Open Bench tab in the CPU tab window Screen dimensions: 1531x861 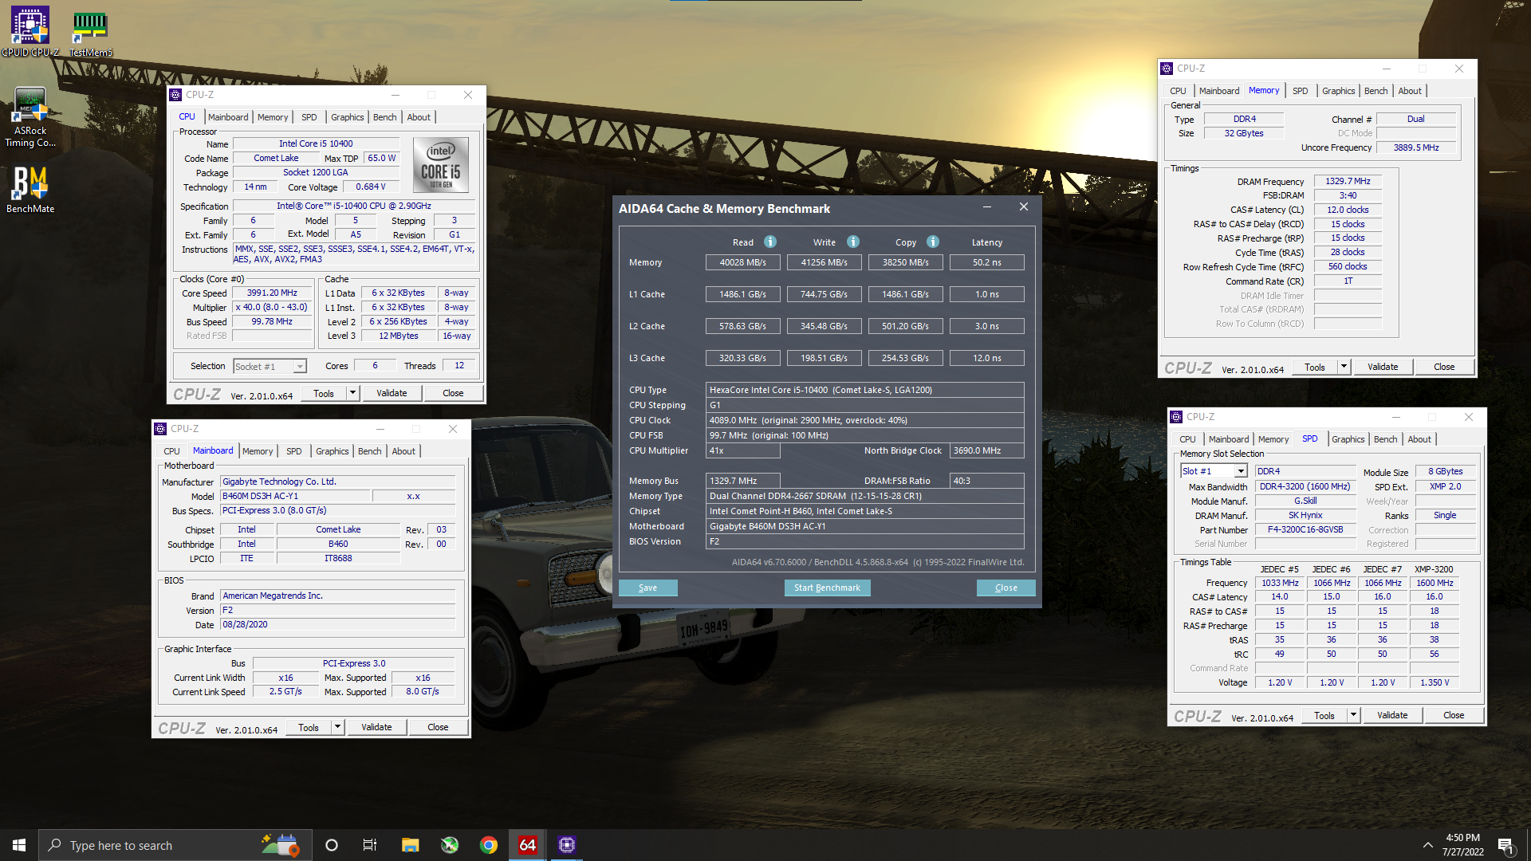pos(384,117)
